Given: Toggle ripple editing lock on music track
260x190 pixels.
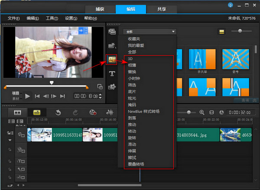Looking at the screenshot, I should (10, 177).
